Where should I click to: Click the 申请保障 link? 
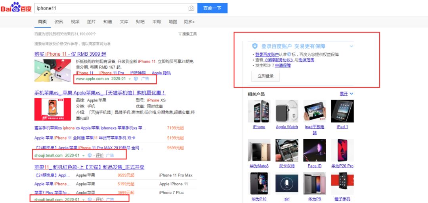coord(283,65)
